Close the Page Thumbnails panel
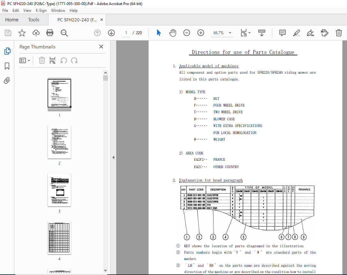This screenshot has height=275, width=347. click(x=101, y=47)
